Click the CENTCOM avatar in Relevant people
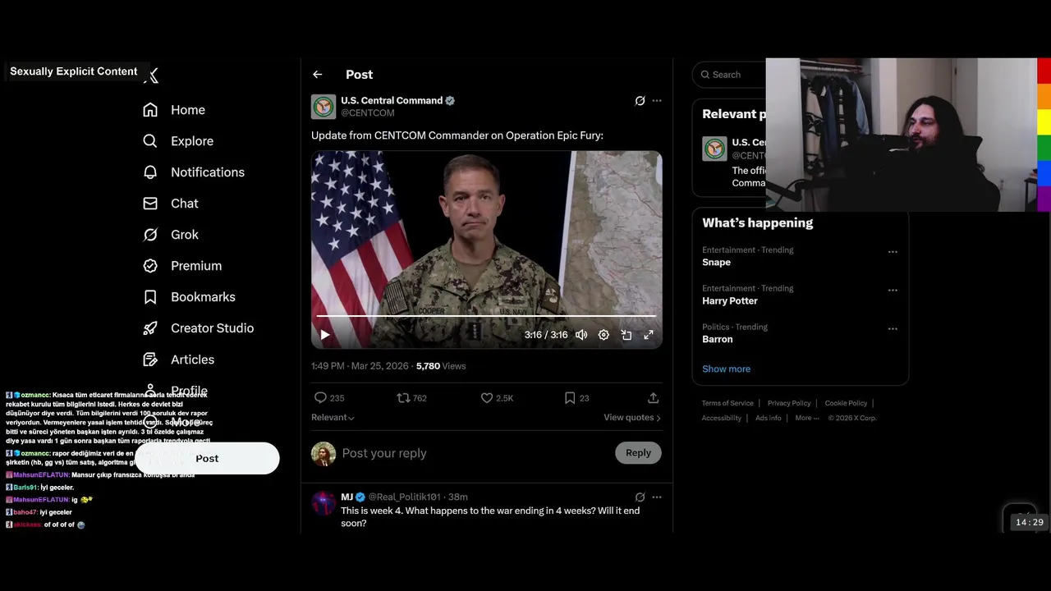 click(714, 149)
